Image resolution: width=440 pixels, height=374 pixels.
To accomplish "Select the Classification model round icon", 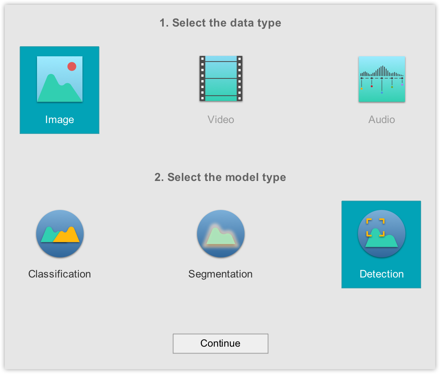I will click(60, 233).
